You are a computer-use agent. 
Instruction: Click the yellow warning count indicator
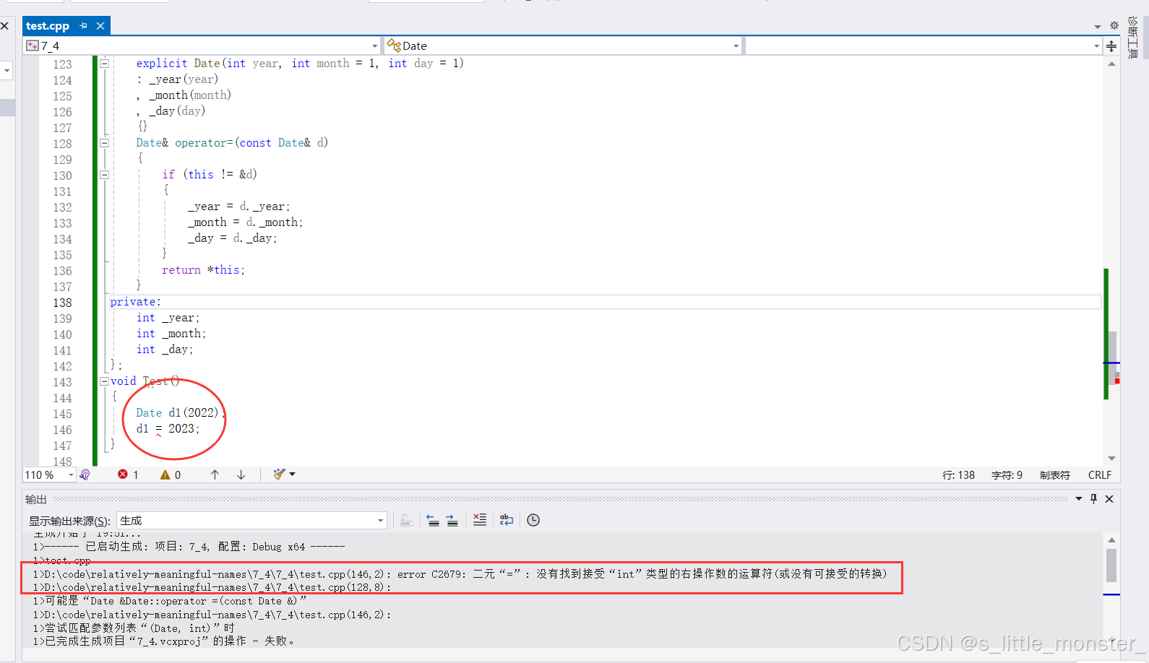(x=171, y=474)
